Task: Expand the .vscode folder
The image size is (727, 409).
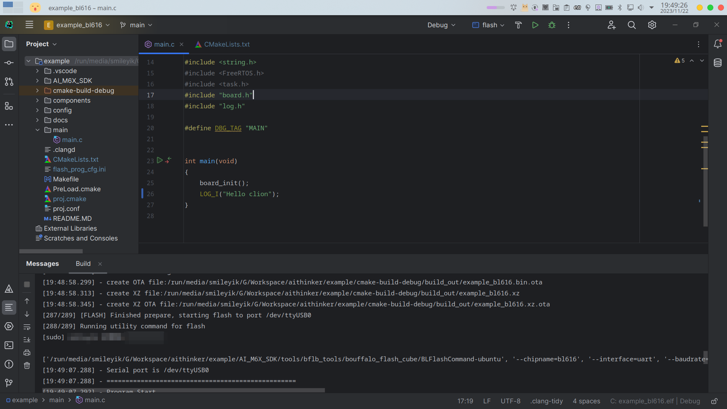Action: [37, 71]
